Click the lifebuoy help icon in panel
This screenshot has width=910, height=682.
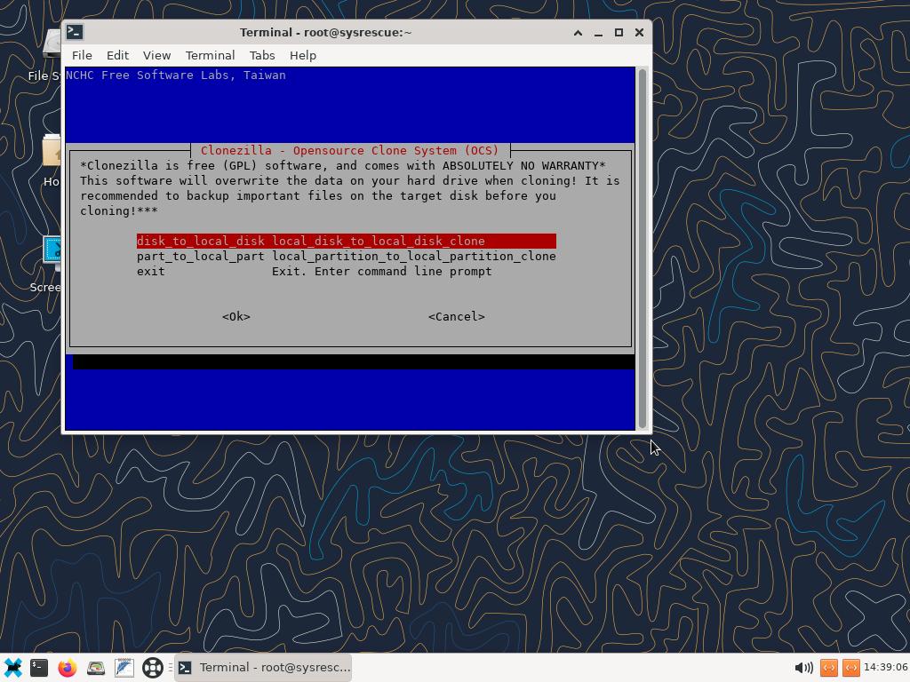point(153,667)
